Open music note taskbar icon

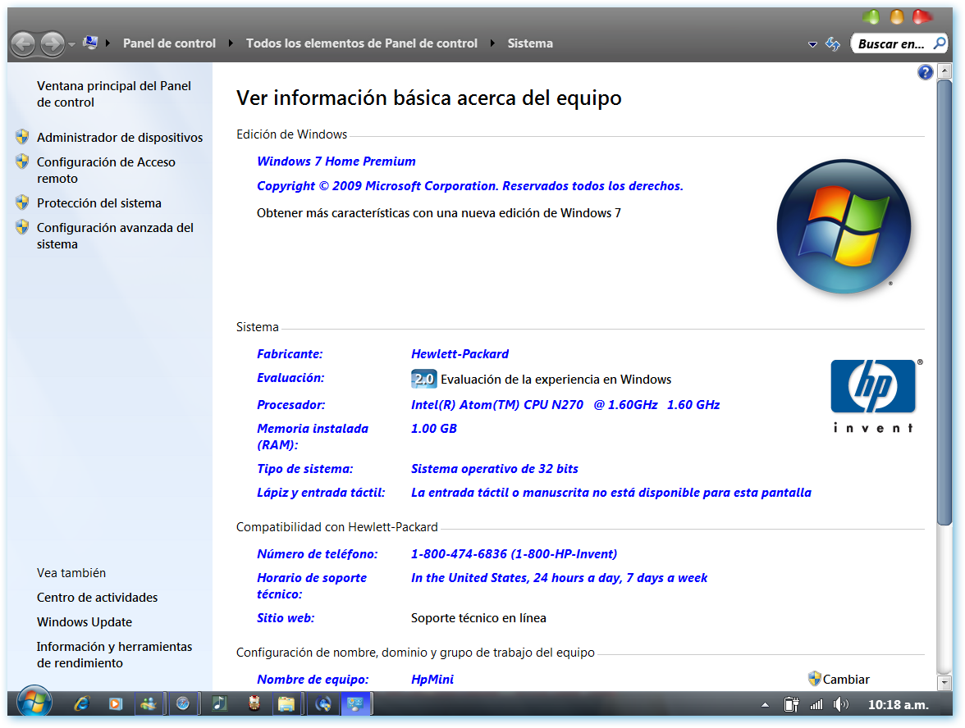tap(219, 703)
